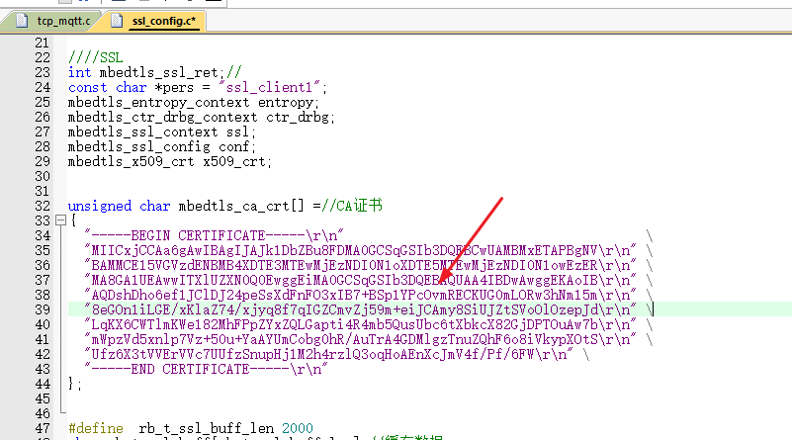Click 'mbedtls_entropy_context entropy;' line
Image resolution: width=792 pixels, height=440 pixels.
[x=194, y=103]
